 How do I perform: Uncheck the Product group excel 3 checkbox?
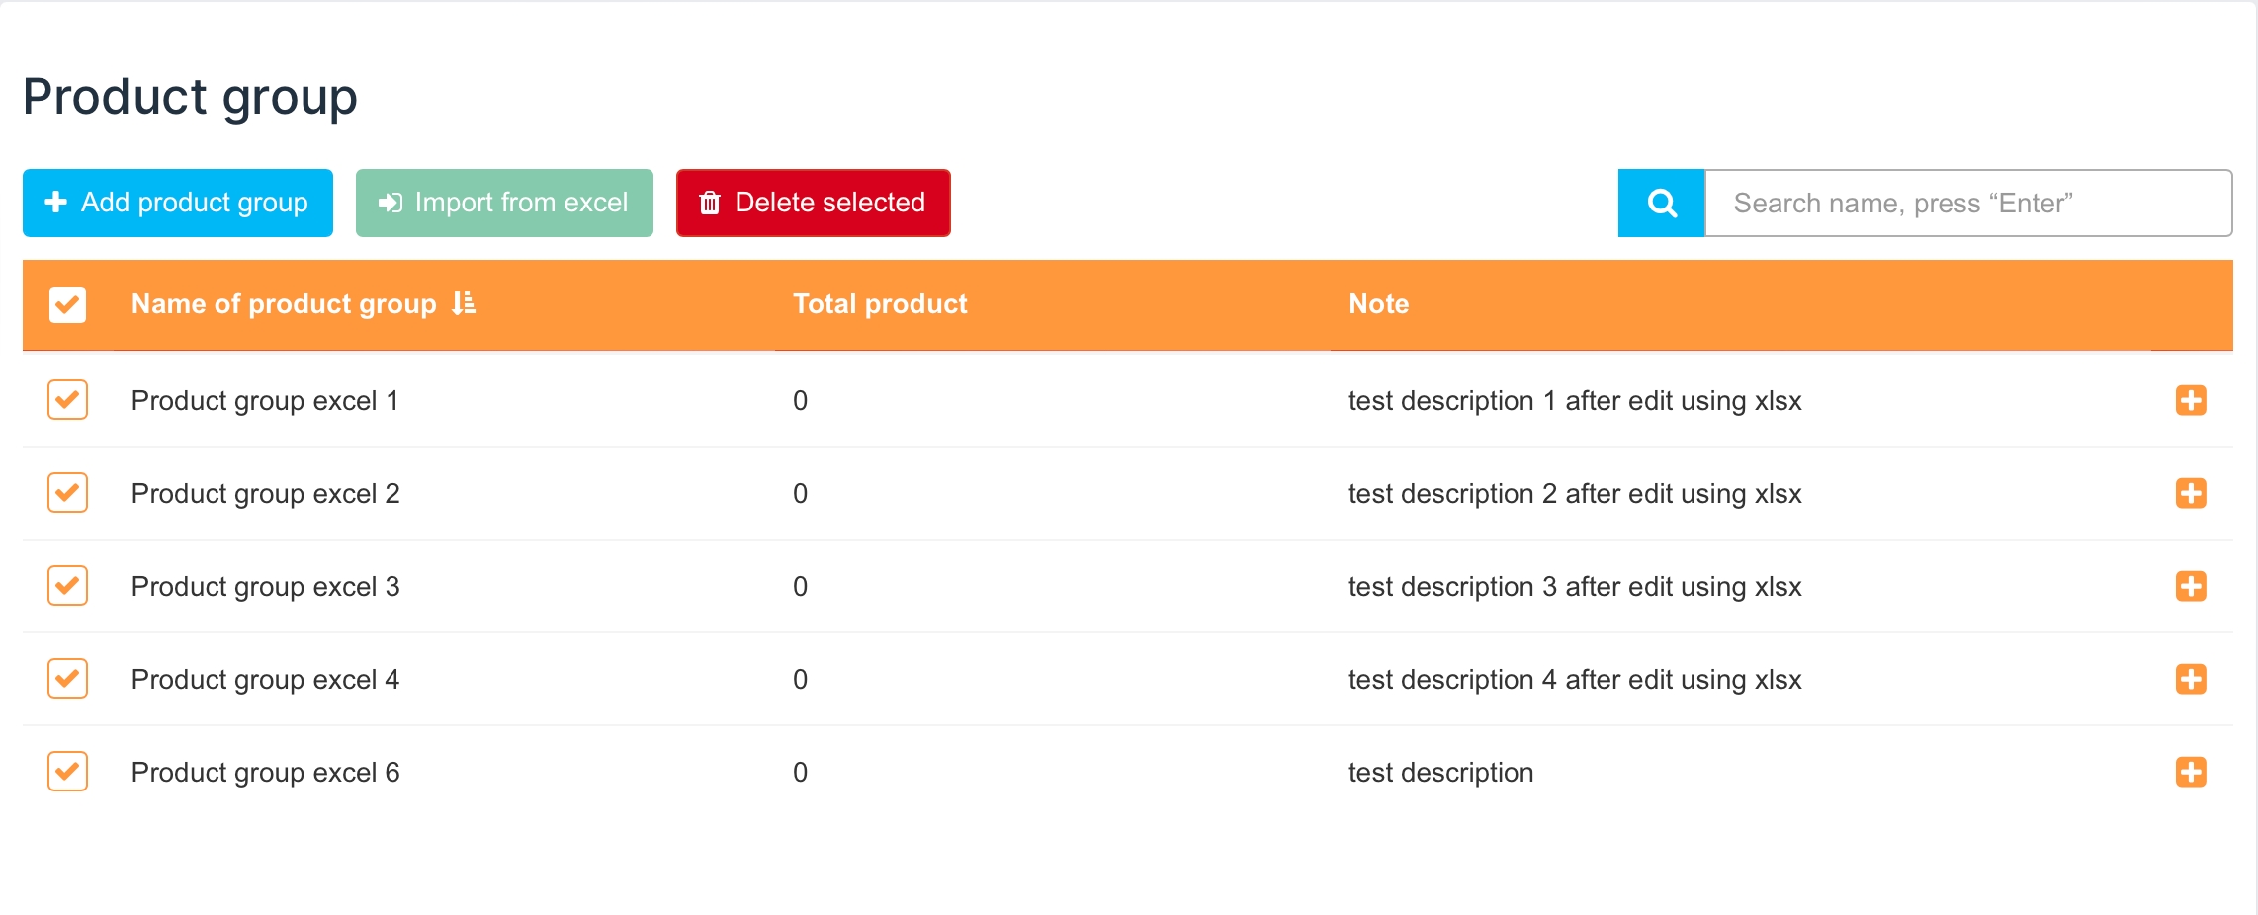coord(68,586)
